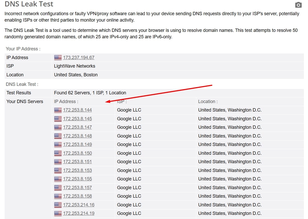Click flag icon next to 172.253.8.148

58,136
